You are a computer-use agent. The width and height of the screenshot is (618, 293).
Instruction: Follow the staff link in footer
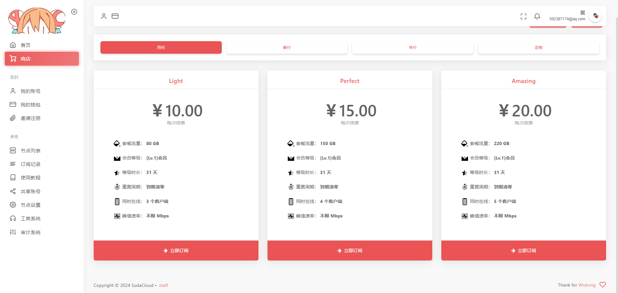click(164, 285)
